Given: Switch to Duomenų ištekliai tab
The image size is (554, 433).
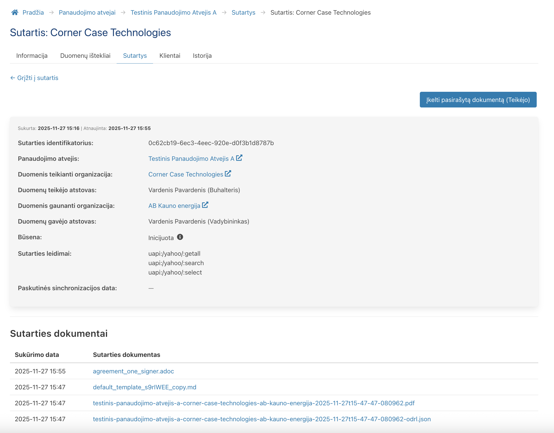Looking at the screenshot, I should click(x=85, y=56).
